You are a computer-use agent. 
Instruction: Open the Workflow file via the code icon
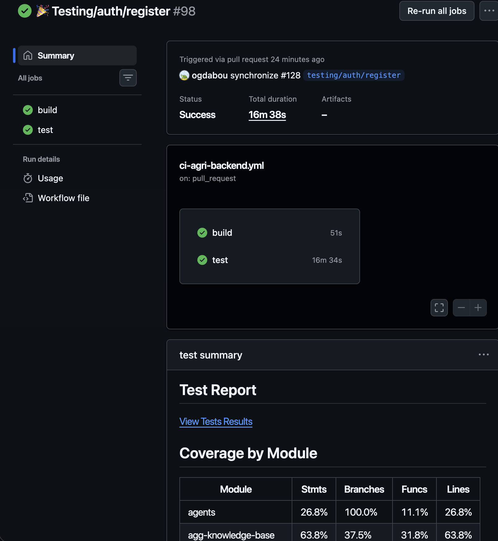28,198
